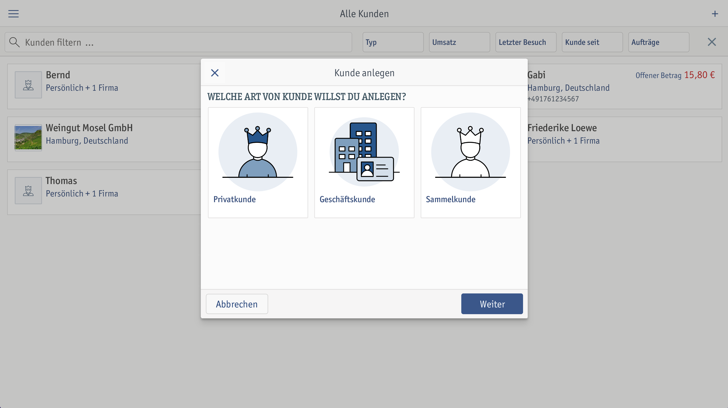Click Friederike Loewe's Persönlich + 1 Firma
Image resolution: width=728 pixels, height=408 pixels.
click(563, 140)
